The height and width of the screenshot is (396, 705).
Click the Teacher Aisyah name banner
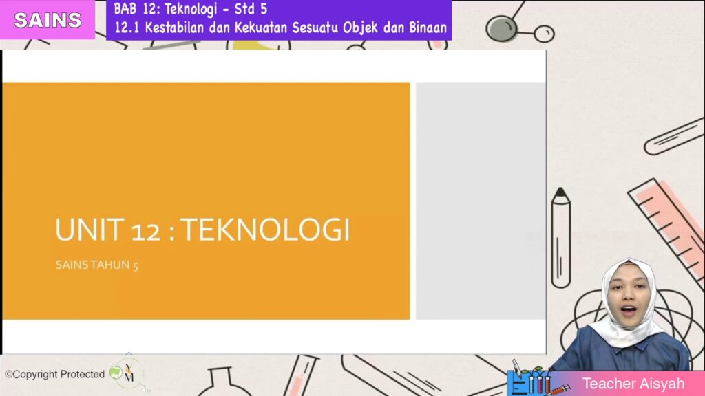(633, 384)
